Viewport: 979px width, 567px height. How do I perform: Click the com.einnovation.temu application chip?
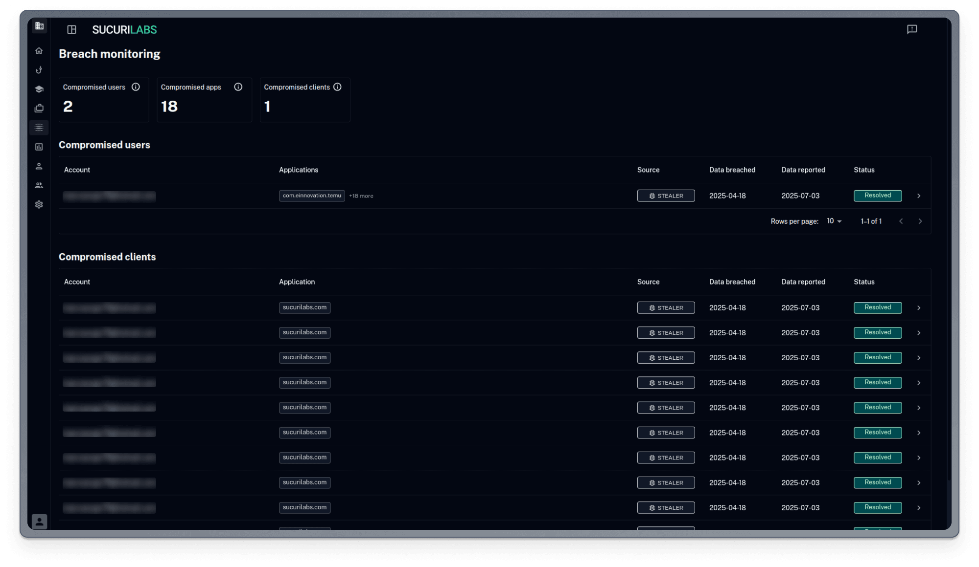coord(312,196)
